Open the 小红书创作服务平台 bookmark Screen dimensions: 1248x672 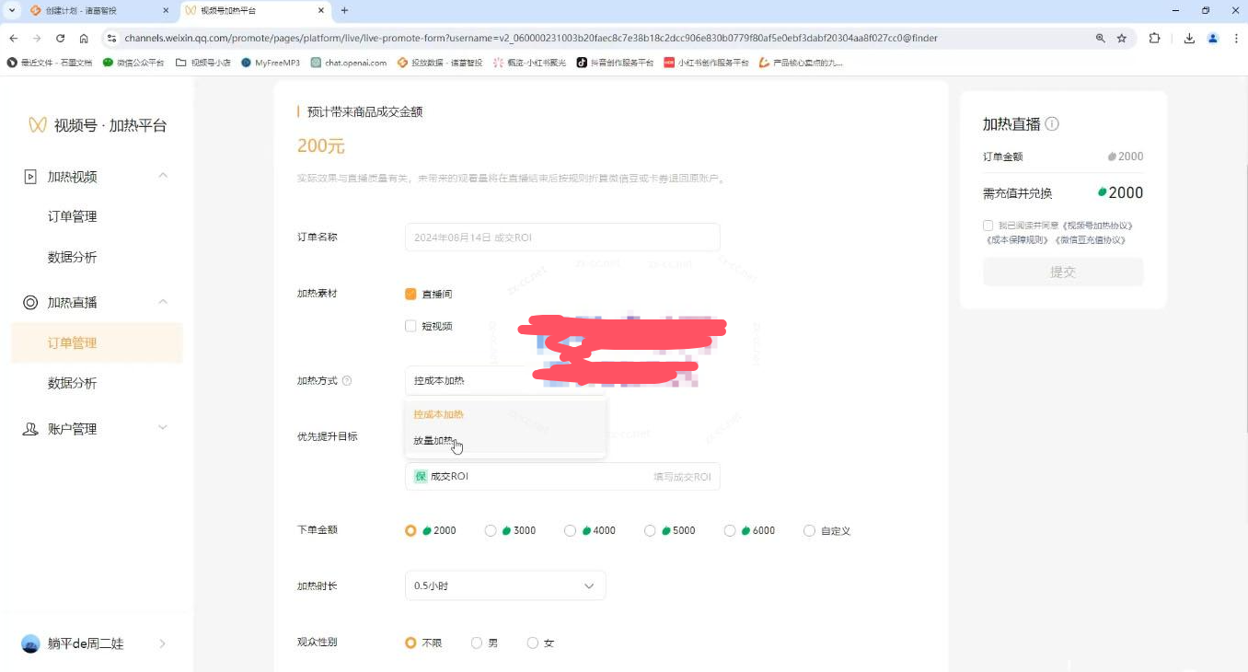point(706,63)
